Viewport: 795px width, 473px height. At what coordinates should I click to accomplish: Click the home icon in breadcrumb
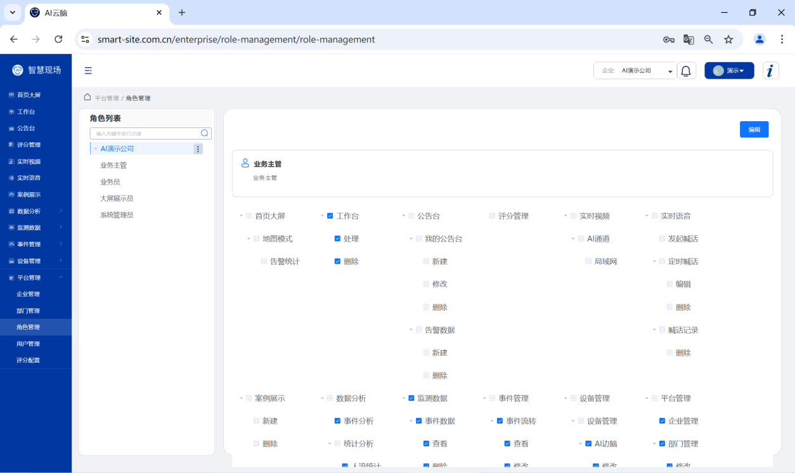pyautogui.click(x=87, y=97)
